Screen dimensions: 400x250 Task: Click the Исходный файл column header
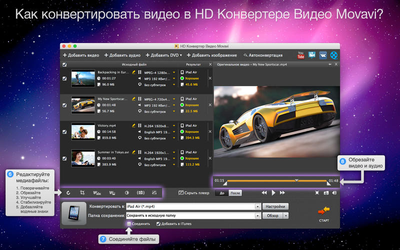[x=134, y=64]
